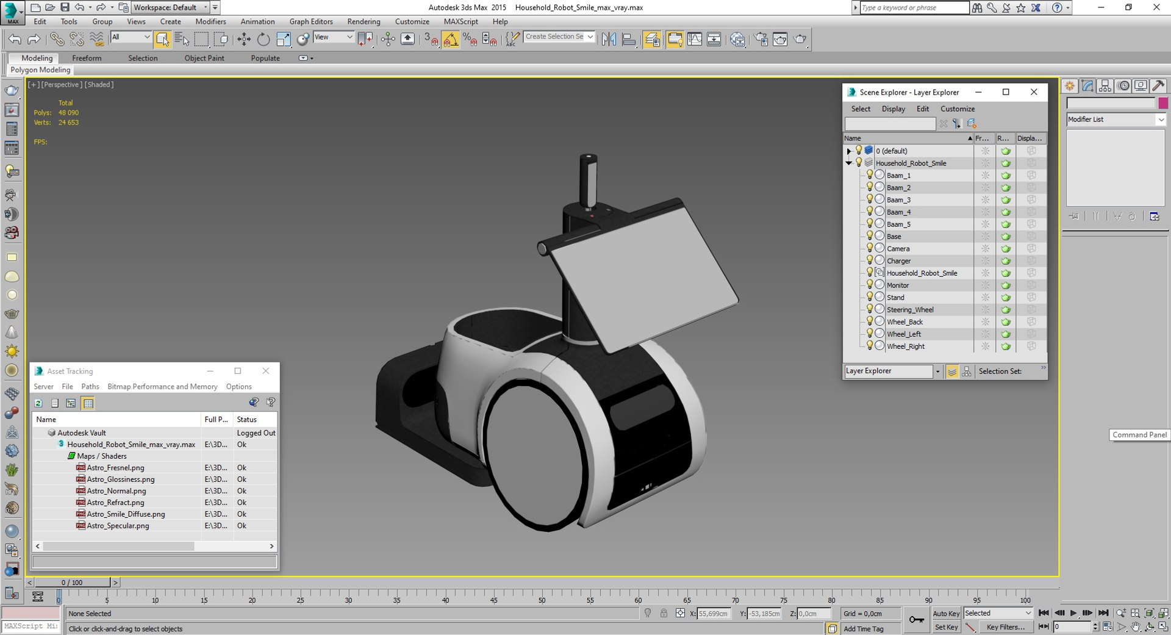
Task: Open Bitmap Performance and Memory menu
Action: coord(162,387)
